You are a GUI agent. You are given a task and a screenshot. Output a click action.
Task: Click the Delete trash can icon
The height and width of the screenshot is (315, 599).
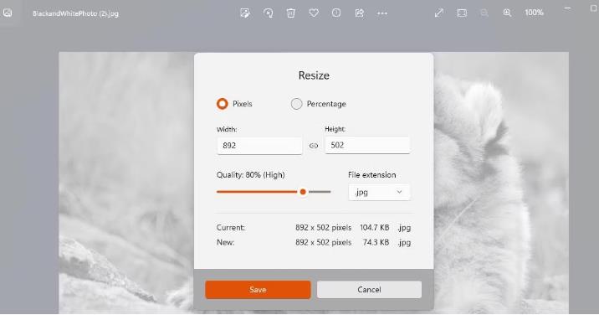pos(290,13)
